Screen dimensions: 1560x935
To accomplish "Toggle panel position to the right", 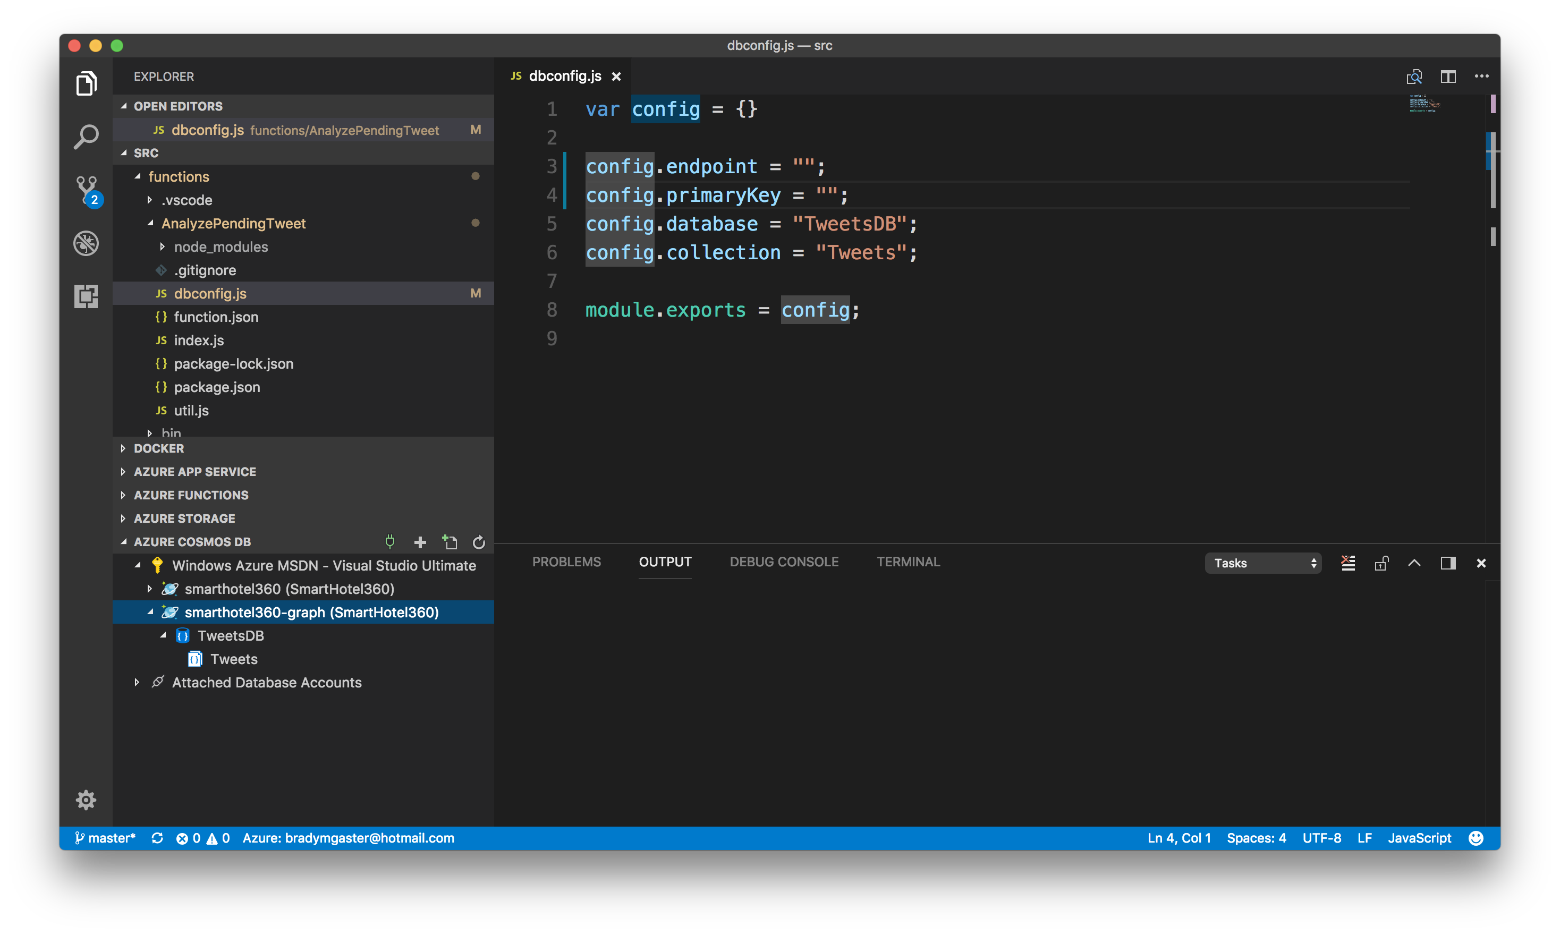I will [1448, 563].
